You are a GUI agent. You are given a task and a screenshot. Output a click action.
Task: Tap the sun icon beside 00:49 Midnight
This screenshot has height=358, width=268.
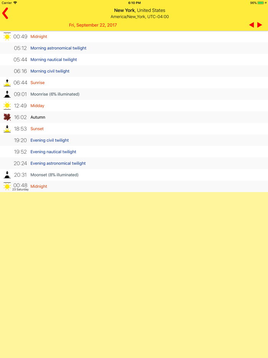tap(7, 36)
